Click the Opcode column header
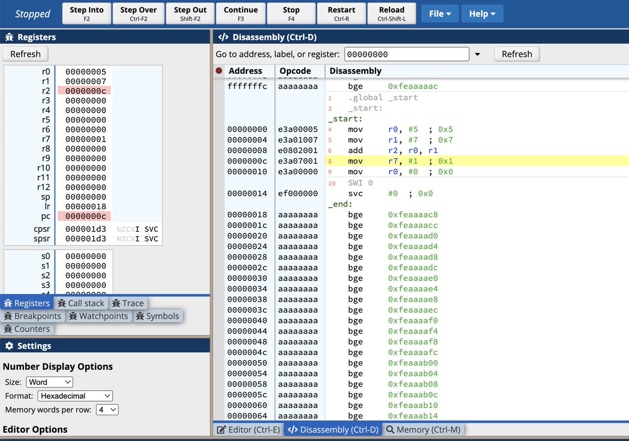 point(295,71)
